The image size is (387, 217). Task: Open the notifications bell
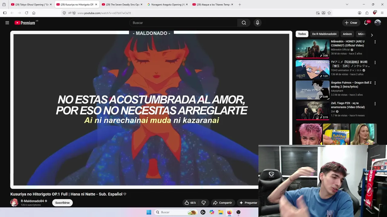tap(366, 23)
